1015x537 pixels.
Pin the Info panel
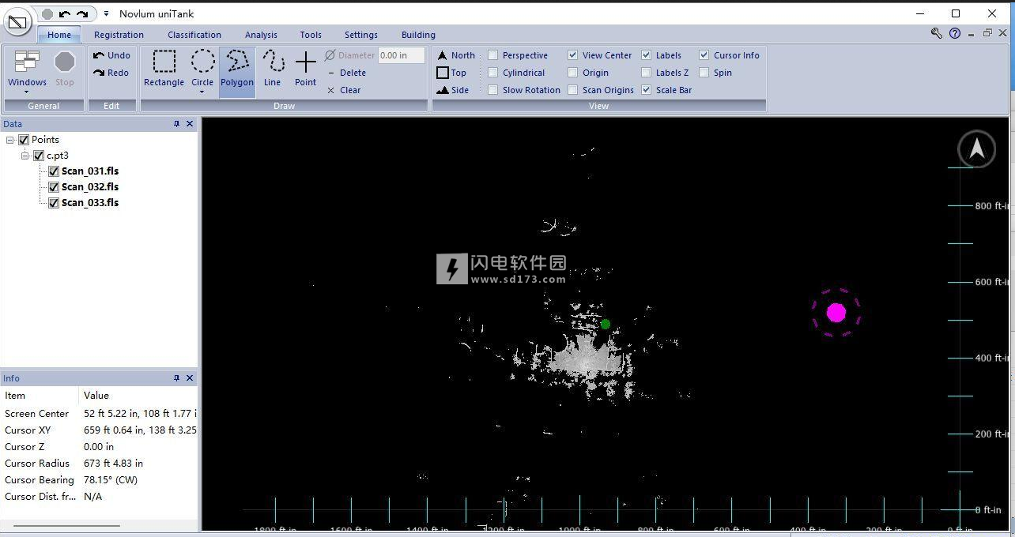pyautogui.click(x=176, y=378)
